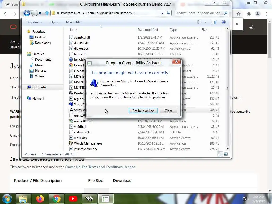The height and width of the screenshot is (204, 272).
Task: Select Videos library
Action: [37, 76]
